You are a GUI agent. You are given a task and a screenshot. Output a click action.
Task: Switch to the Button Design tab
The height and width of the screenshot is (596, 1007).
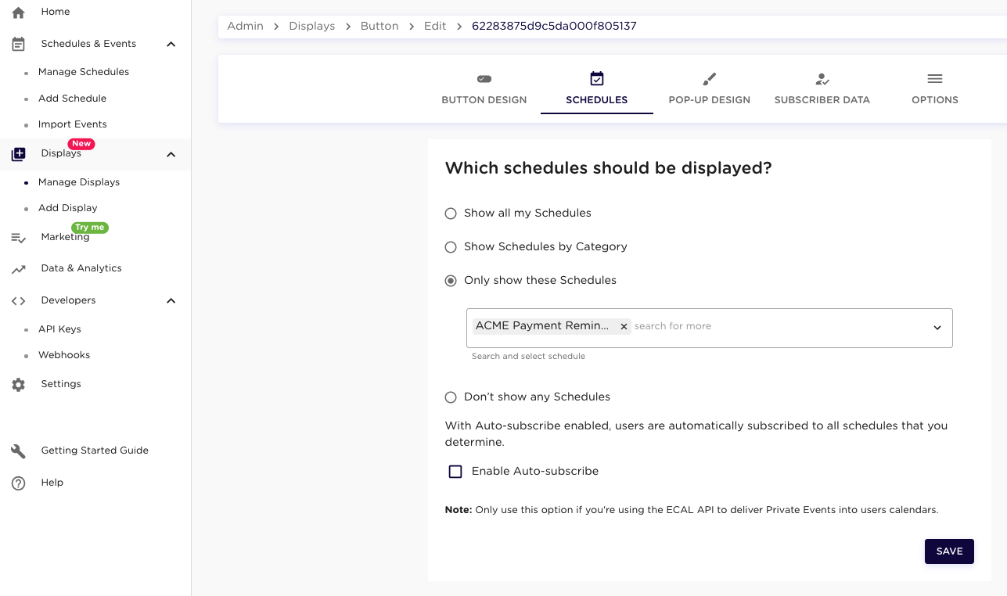coord(484,89)
